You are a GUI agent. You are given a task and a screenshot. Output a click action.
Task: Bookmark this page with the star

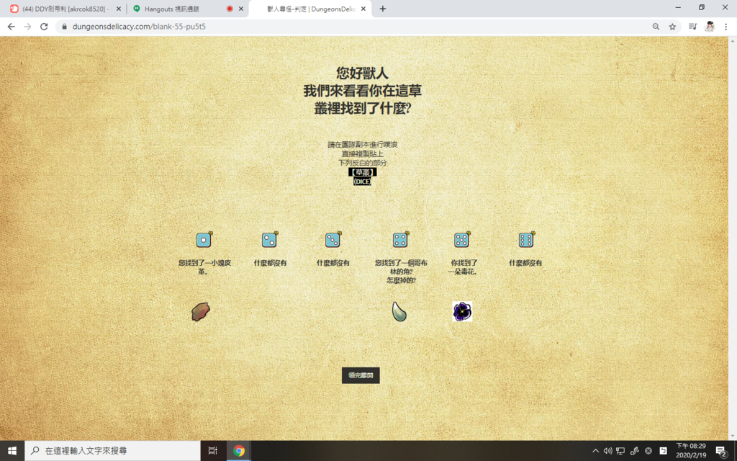point(673,27)
